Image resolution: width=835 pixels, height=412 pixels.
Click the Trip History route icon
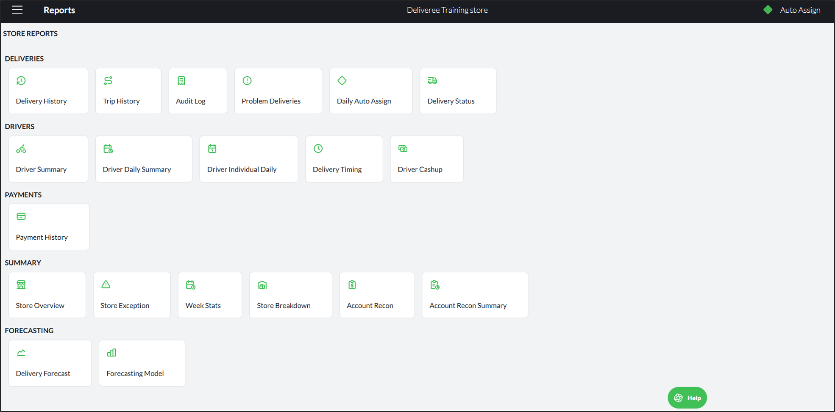tap(108, 80)
